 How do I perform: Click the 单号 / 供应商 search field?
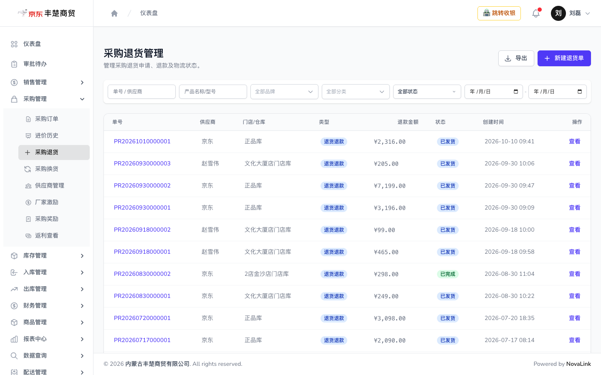pyautogui.click(x=141, y=92)
